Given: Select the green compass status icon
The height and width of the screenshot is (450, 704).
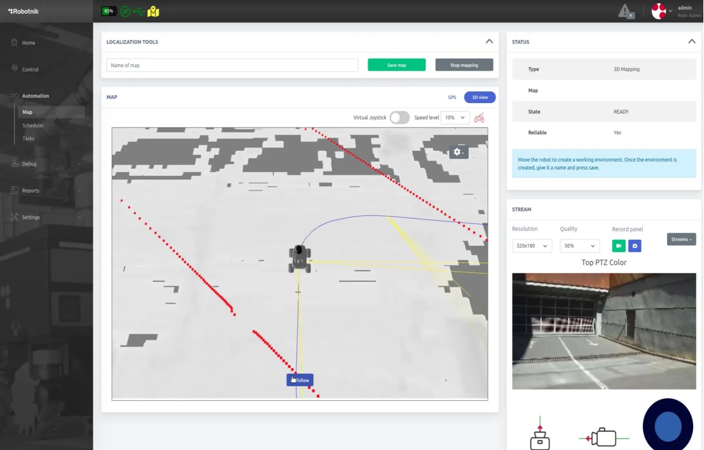Looking at the screenshot, I should coord(125,11).
